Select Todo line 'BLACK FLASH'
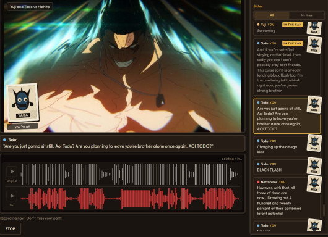This screenshot has height=237, width=328. 287,167
